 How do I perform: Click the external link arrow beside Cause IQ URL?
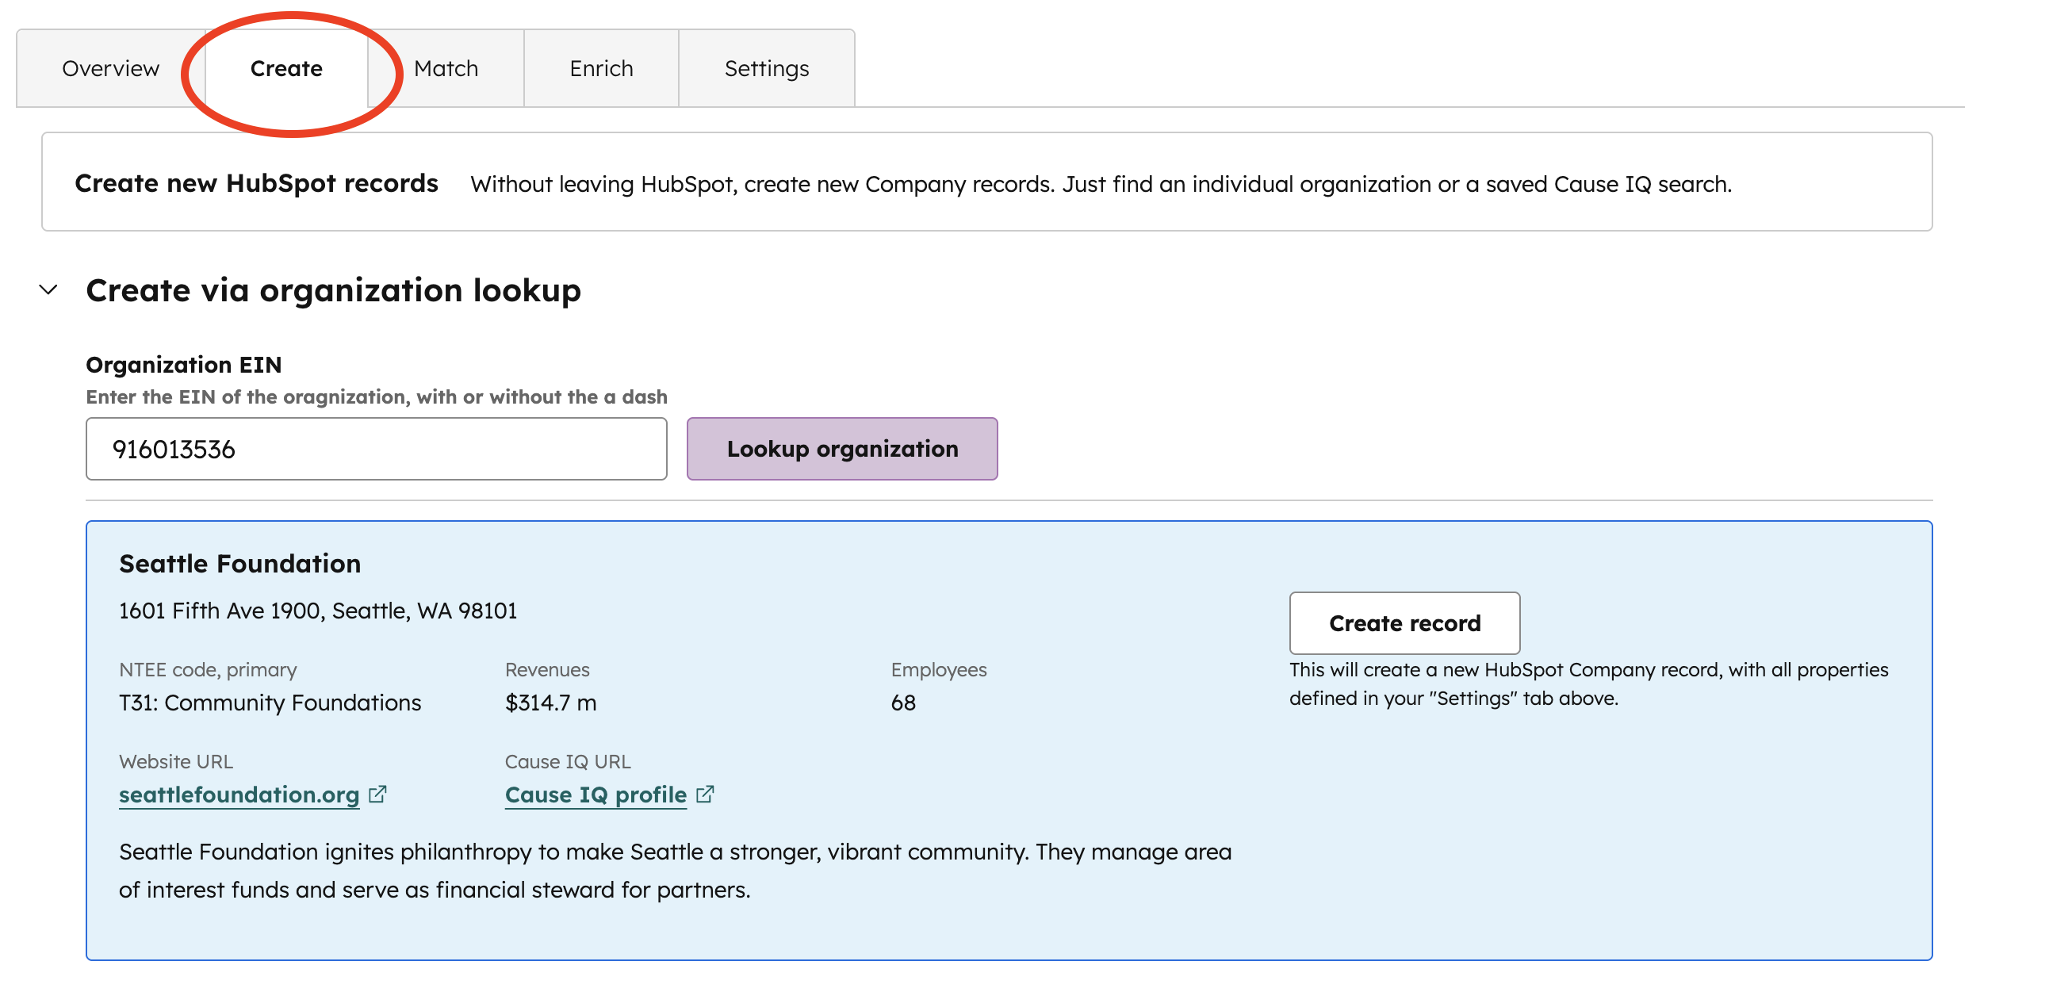706,793
